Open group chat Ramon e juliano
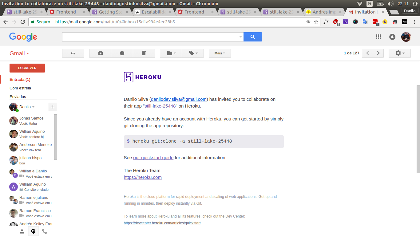Viewport: 420px width, 236px height. point(31,200)
